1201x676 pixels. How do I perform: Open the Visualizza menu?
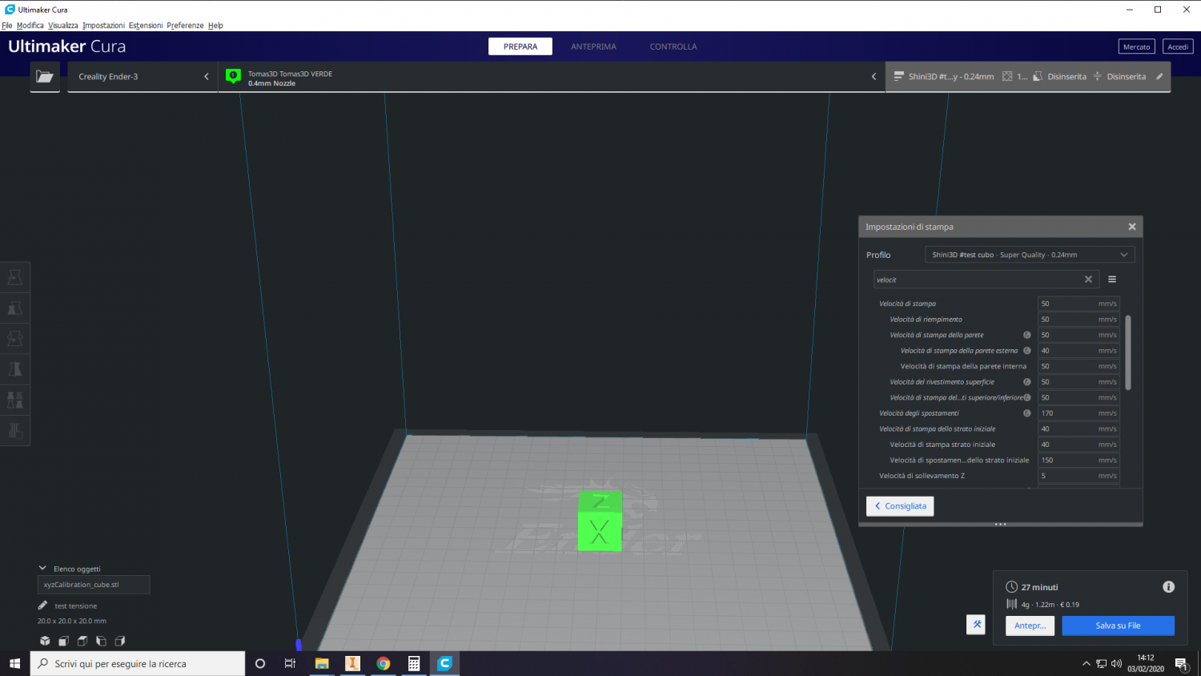click(63, 26)
